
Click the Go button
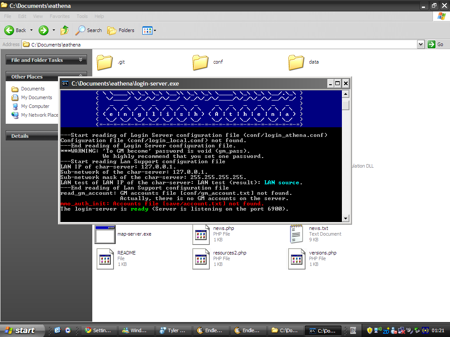(x=436, y=44)
